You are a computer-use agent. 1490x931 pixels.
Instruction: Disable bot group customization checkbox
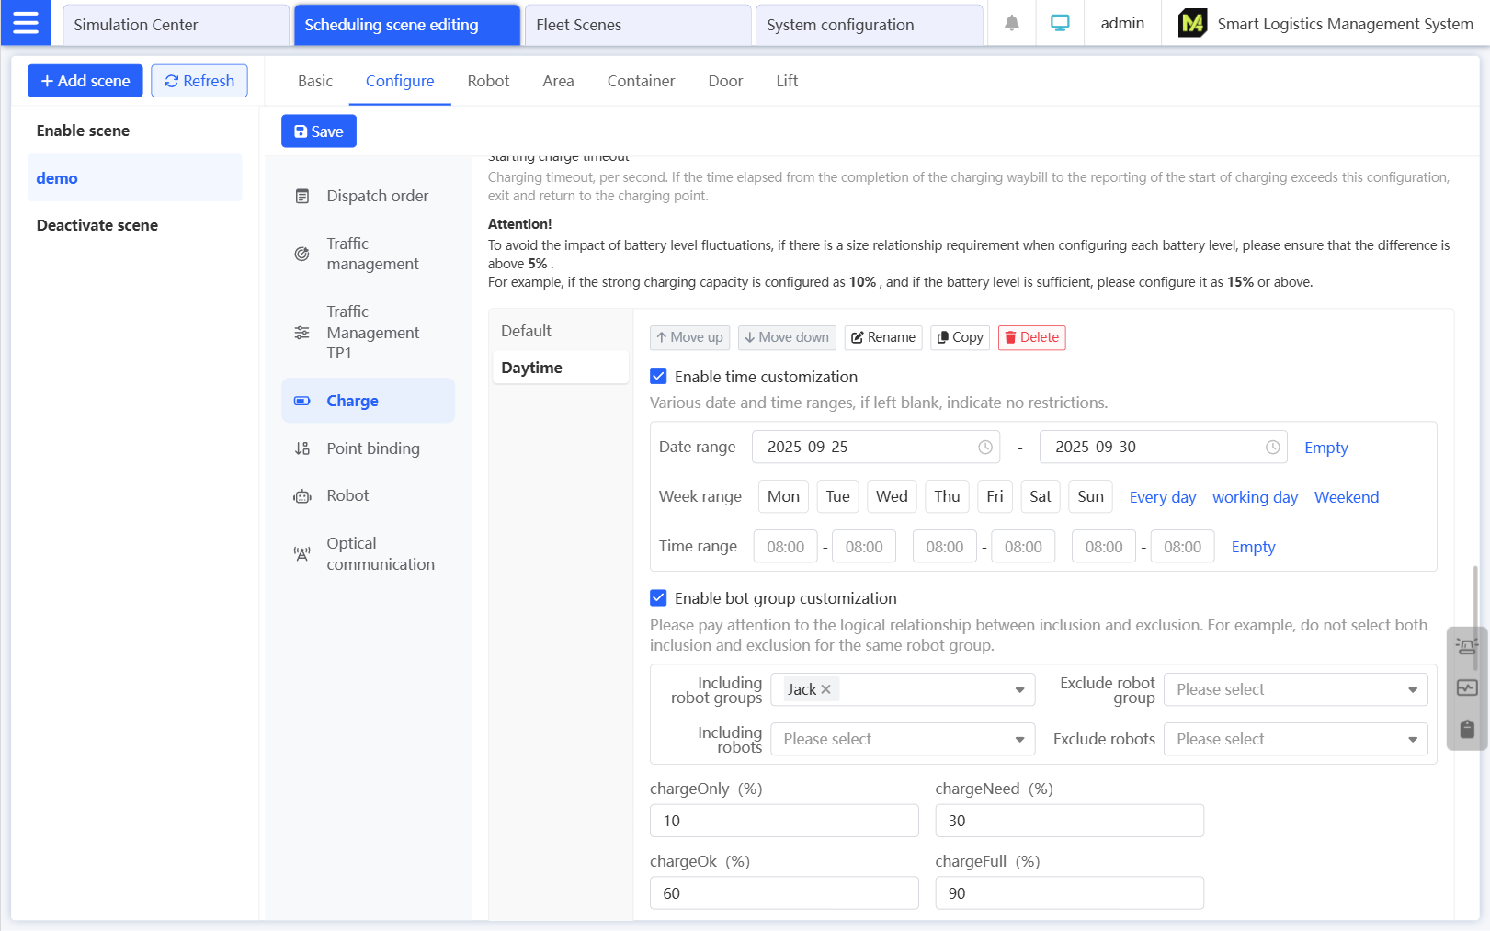[x=658, y=598]
